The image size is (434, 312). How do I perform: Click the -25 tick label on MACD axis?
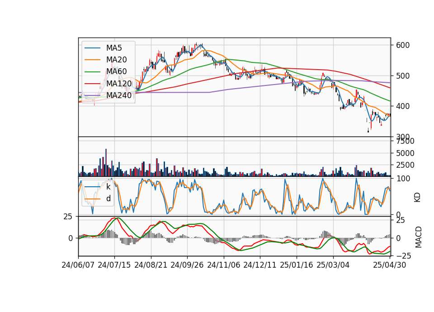(x=404, y=256)
